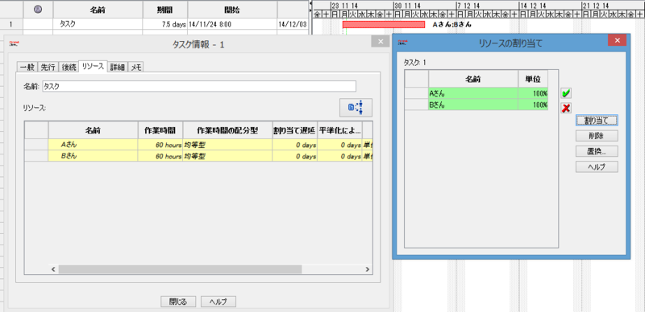Click the scrollbar's right arrow

point(368,269)
